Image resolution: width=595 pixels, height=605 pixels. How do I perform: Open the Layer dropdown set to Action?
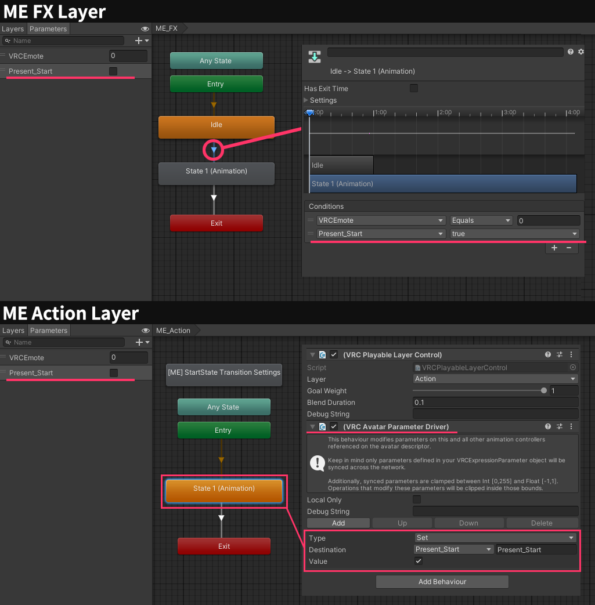tap(495, 378)
